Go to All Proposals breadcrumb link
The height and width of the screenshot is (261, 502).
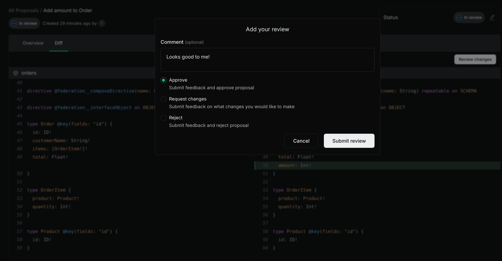point(24,10)
